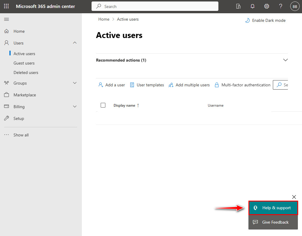
Task: Click the sort arrow next to Display name
Action: (x=138, y=105)
